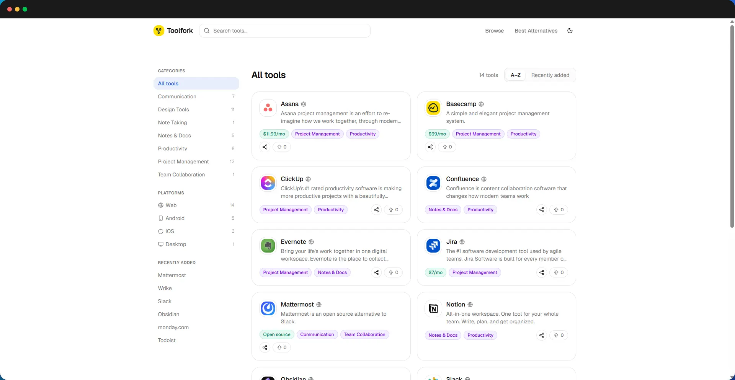Viewport: 735px width, 380px height.
Task: Click the ClickUp app logo
Action: (x=268, y=183)
